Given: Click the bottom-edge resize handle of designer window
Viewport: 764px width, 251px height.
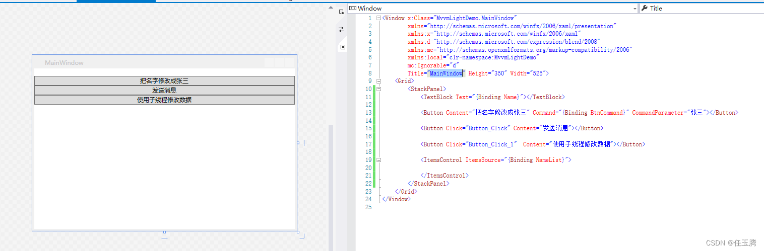Looking at the screenshot, I should (x=164, y=232).
